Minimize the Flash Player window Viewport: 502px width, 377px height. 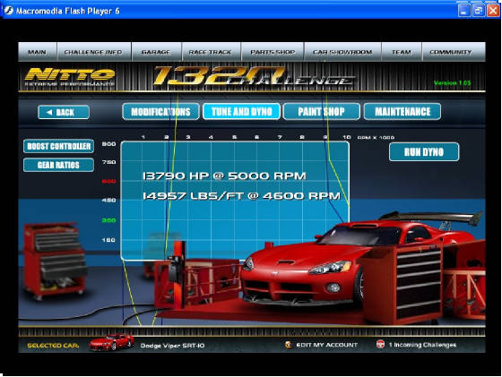tap(464, 11)
